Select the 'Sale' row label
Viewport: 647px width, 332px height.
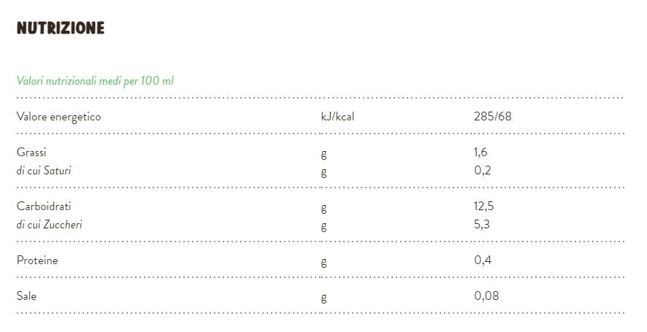[x=26, y=296]
